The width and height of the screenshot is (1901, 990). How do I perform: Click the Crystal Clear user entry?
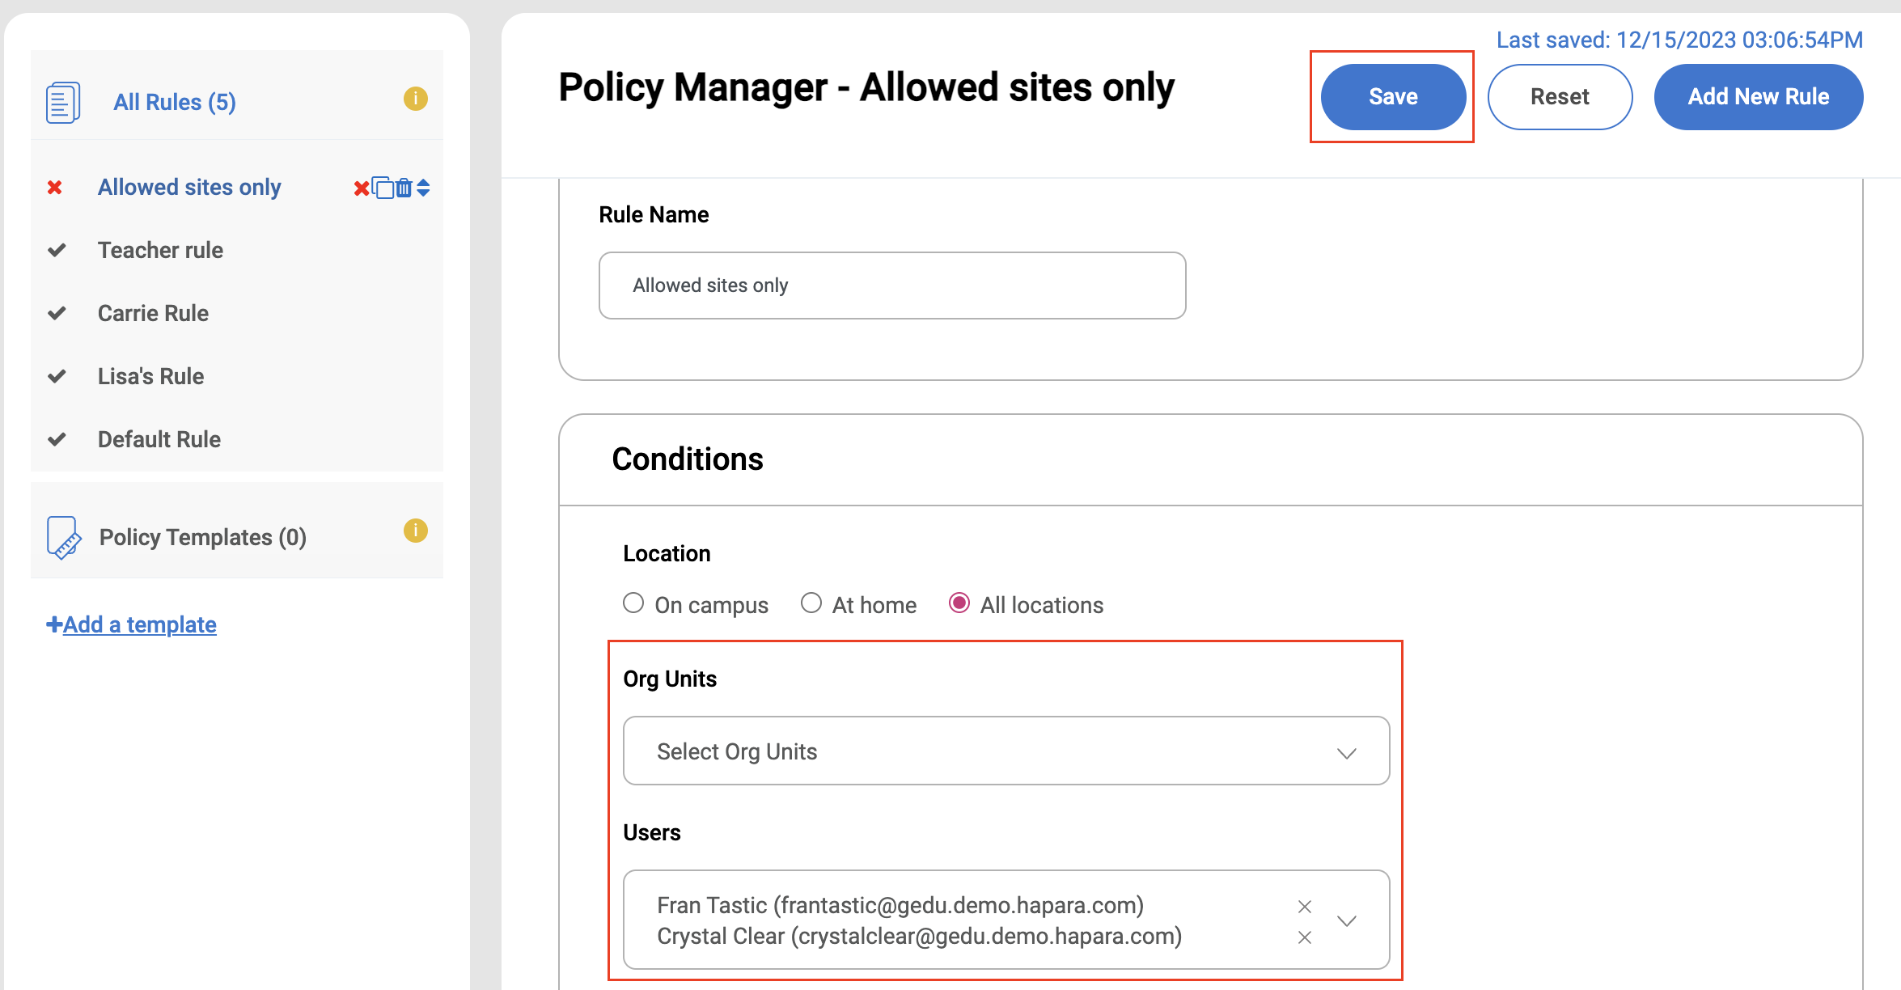920,937
